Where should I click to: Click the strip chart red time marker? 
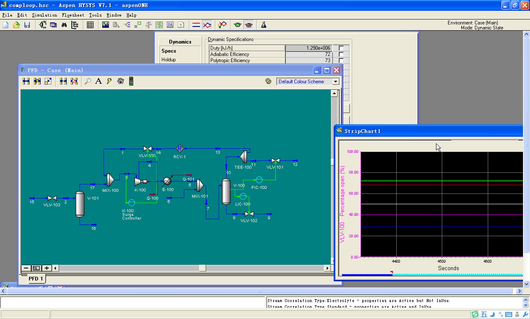391,272
